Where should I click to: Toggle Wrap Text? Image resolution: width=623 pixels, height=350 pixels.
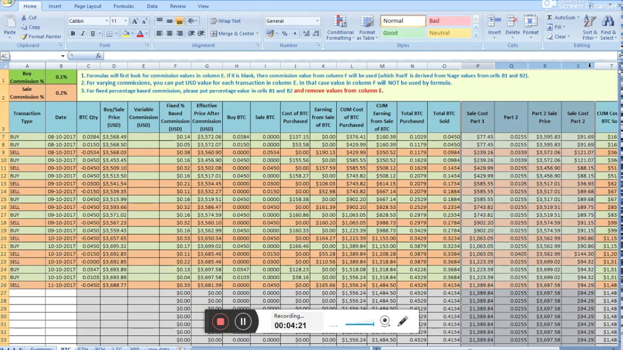(x=225, y=21)
